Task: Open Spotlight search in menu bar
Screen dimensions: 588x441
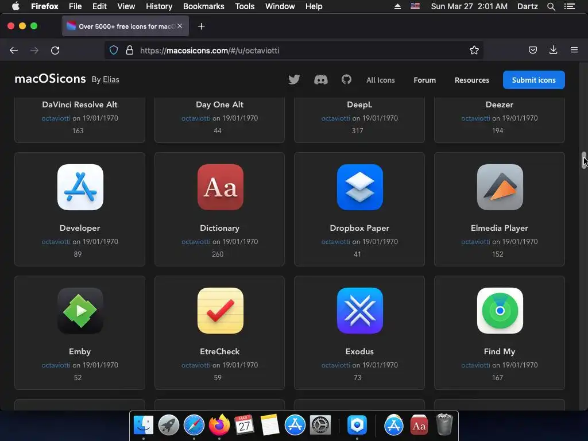Action: pyautogui.click(x=551, y=6)
